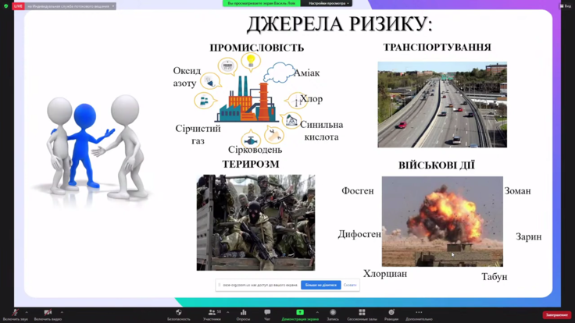Start recording with Запись icon
575x323 pixels.
coord(333,314)
